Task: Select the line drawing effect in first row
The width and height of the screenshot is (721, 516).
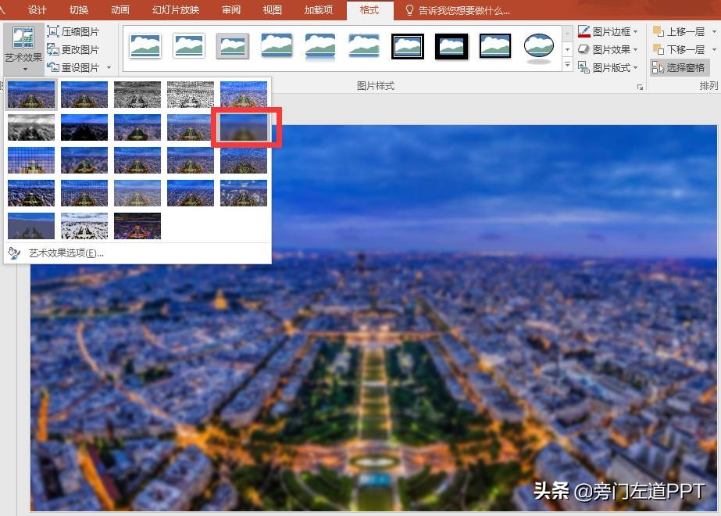Action: (x=191, y=95)
